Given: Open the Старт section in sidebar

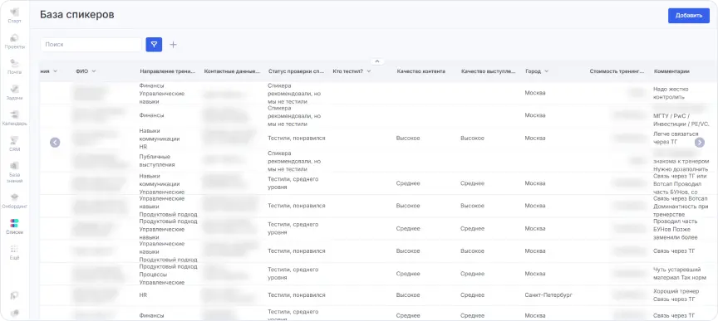Looking at the screenshot, I should click(14, 15).
